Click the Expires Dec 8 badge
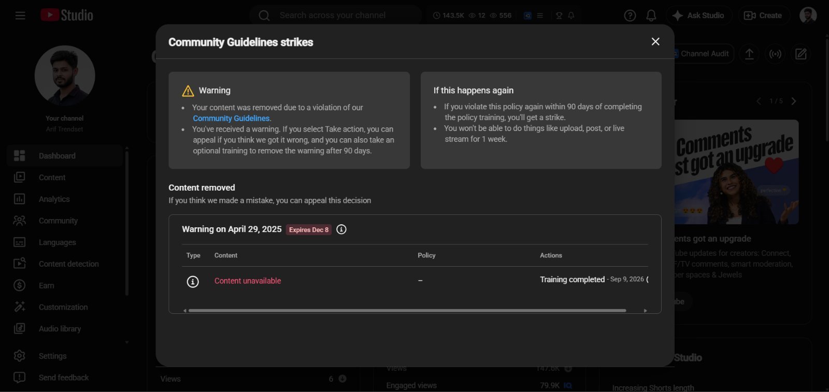 tap(309, 230)
